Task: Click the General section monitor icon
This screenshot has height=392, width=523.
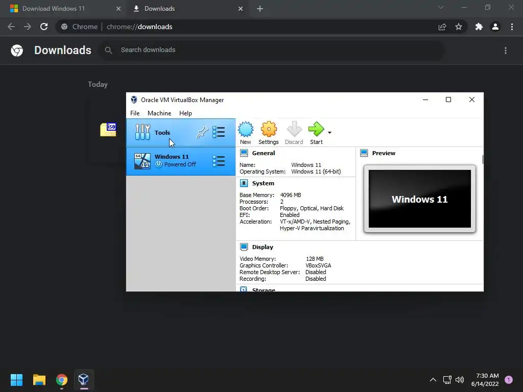Action: (244, 153)
